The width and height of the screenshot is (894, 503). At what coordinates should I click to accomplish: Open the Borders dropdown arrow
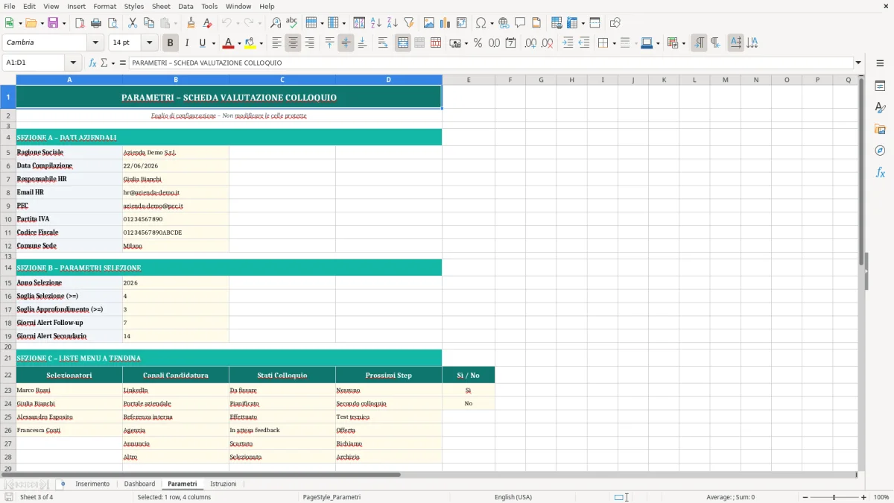point(613,43)
